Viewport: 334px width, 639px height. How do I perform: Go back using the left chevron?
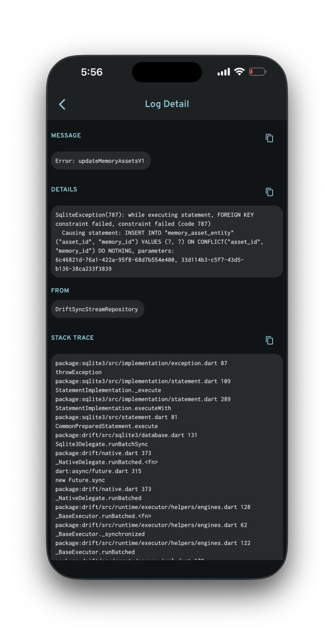tap(62, 104)
